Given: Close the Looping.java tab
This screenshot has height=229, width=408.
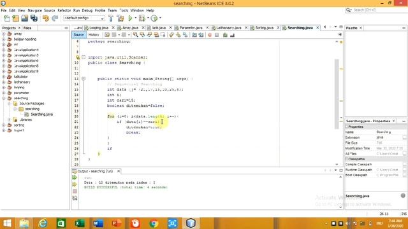Looking at the screenshot, I should [x=113, y=27].
